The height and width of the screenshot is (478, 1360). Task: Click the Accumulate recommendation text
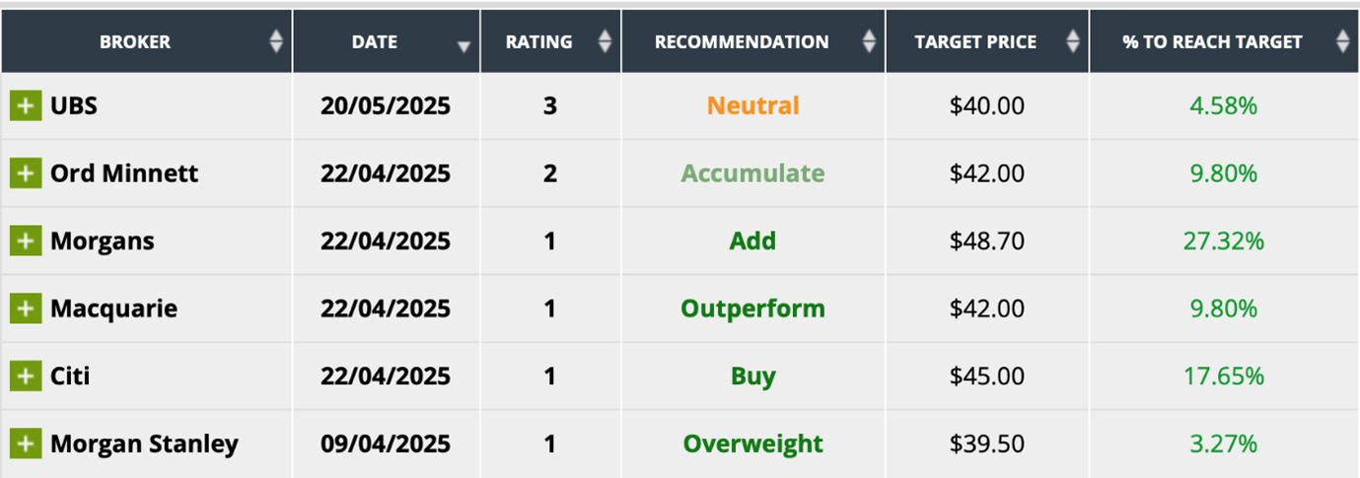753,173
